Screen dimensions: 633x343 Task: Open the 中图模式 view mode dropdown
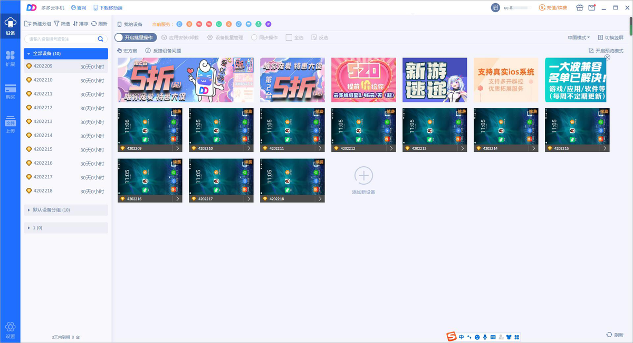[x=579, y=37]
